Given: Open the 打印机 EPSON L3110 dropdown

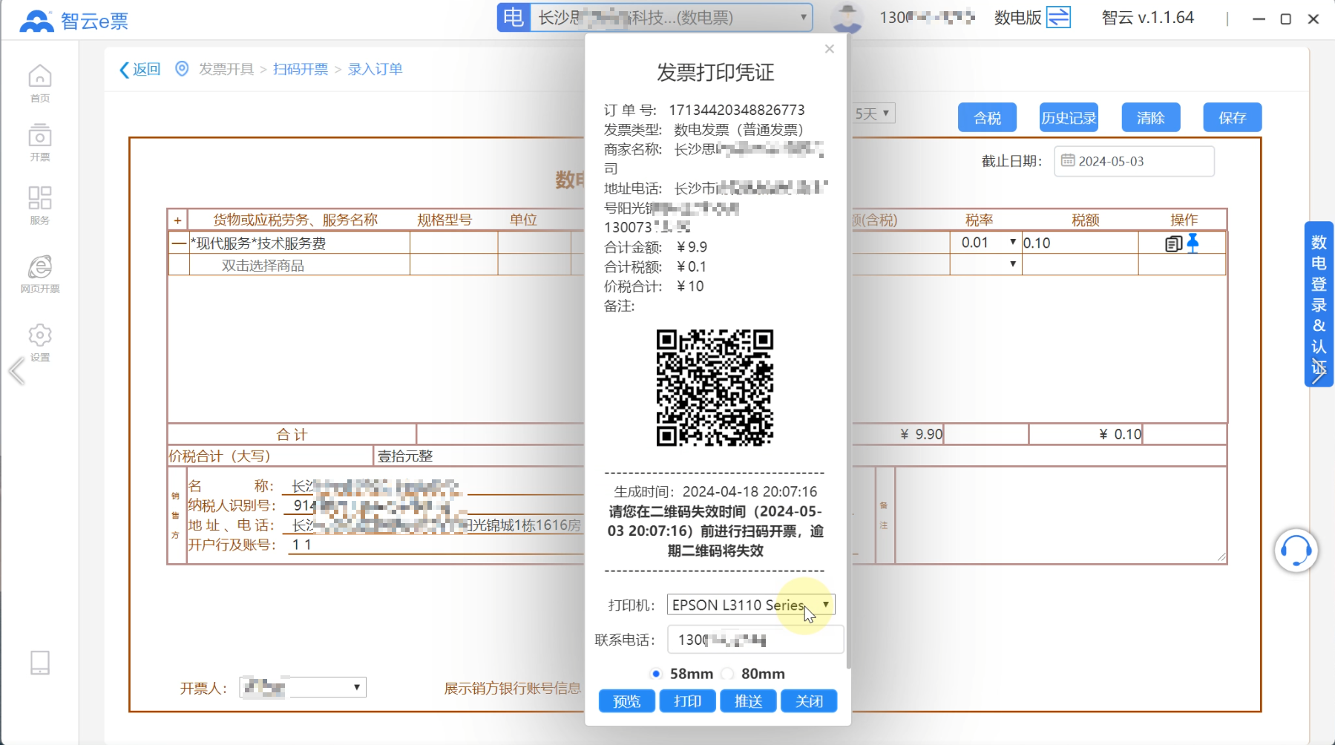Looking at the screenshot, I should [751, 605].
